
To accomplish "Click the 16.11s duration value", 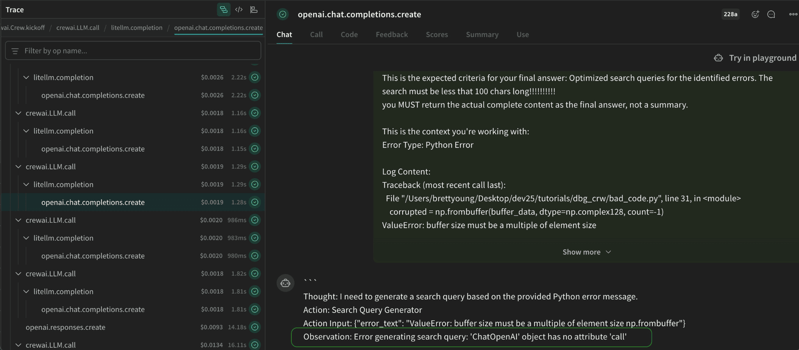I will click(x=237, y=345).
